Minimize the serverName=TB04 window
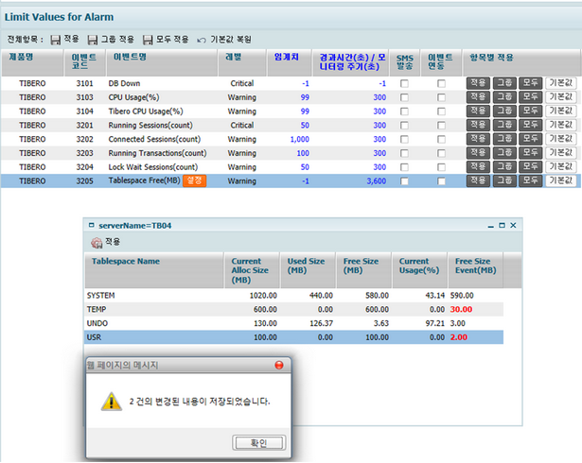 pyautogui.click(x=491, y=226)
